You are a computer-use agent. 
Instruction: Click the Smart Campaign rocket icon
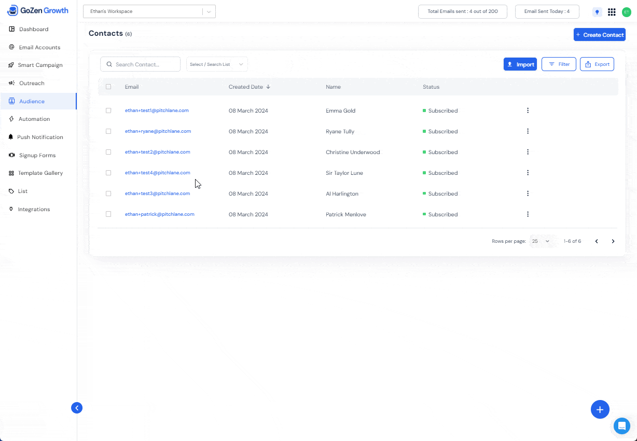tap(11, 65)
